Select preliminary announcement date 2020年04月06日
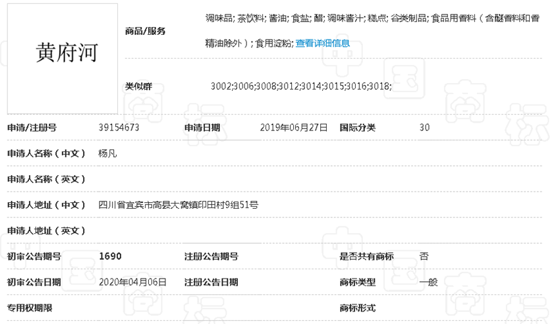This screenshot has height=324, width=560. [133, 282]
